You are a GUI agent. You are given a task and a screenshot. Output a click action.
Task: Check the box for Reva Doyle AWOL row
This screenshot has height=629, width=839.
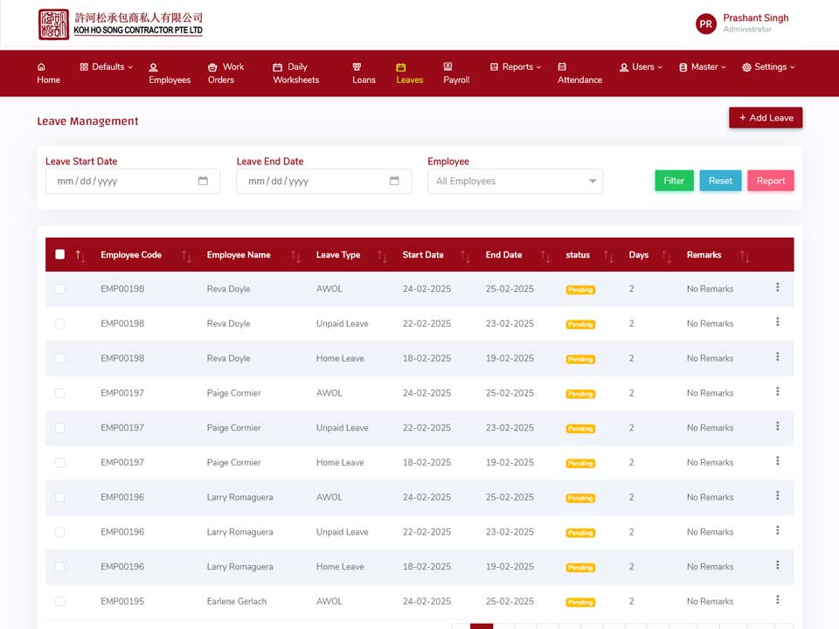point(60,289)
